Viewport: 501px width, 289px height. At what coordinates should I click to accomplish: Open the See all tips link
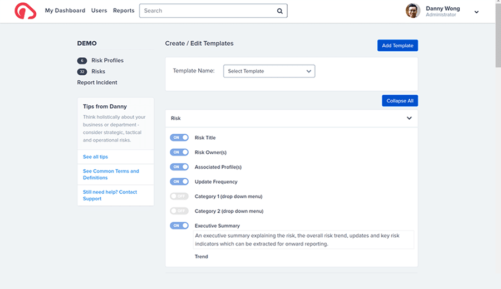(x=96, y=156)
